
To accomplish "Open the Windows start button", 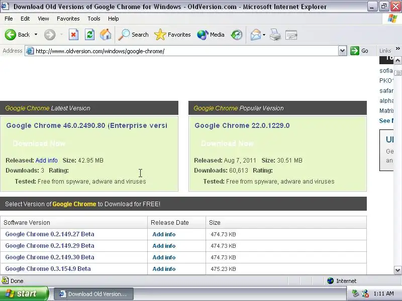I will coord(24,293).
